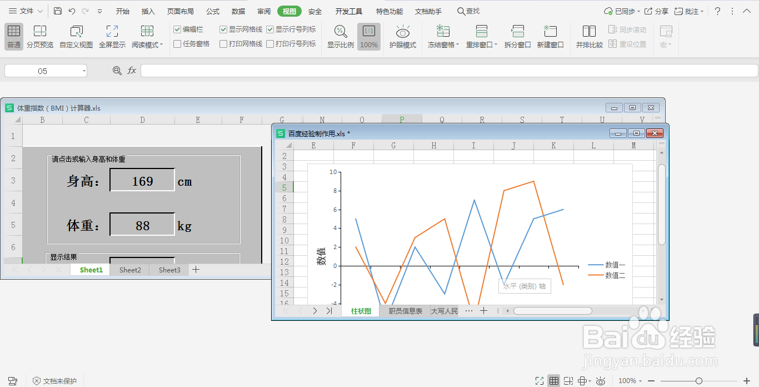Select Sheet3 tab in BMI workbook
This screenshot has height=387, width=759.
click(169, 270)
